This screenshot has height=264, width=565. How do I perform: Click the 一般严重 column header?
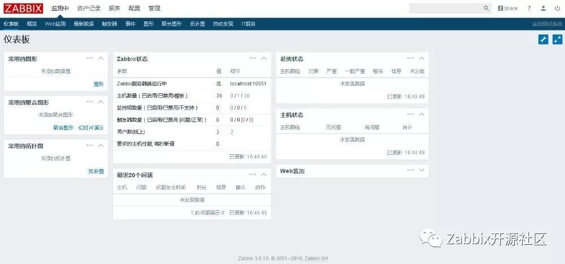pyautogui.click(x=355, y=71)
